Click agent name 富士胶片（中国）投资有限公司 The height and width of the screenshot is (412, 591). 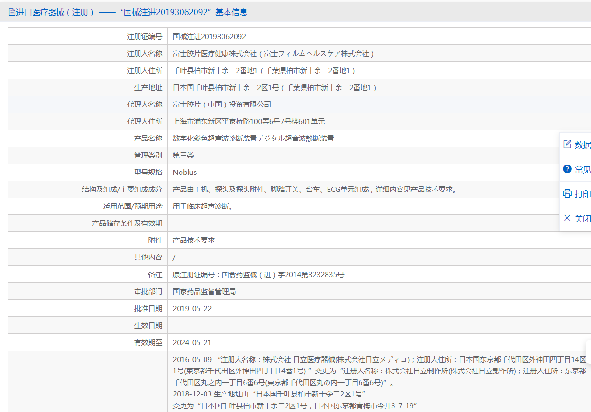222,105
